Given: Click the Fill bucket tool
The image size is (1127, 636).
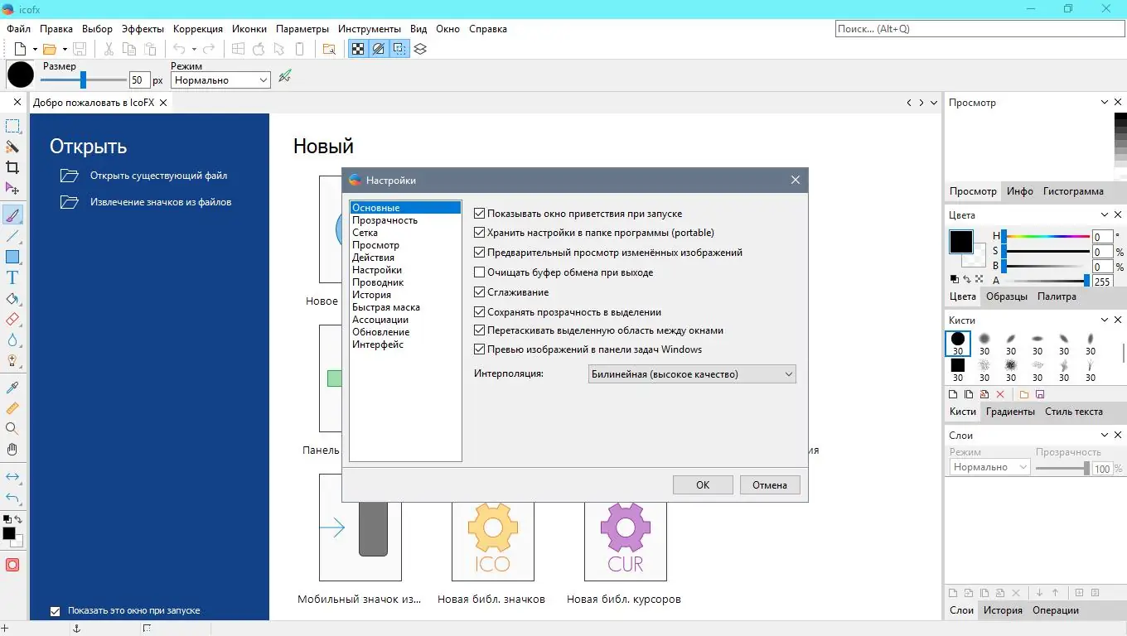Looking at the screenshot, I should click(12, 301).
